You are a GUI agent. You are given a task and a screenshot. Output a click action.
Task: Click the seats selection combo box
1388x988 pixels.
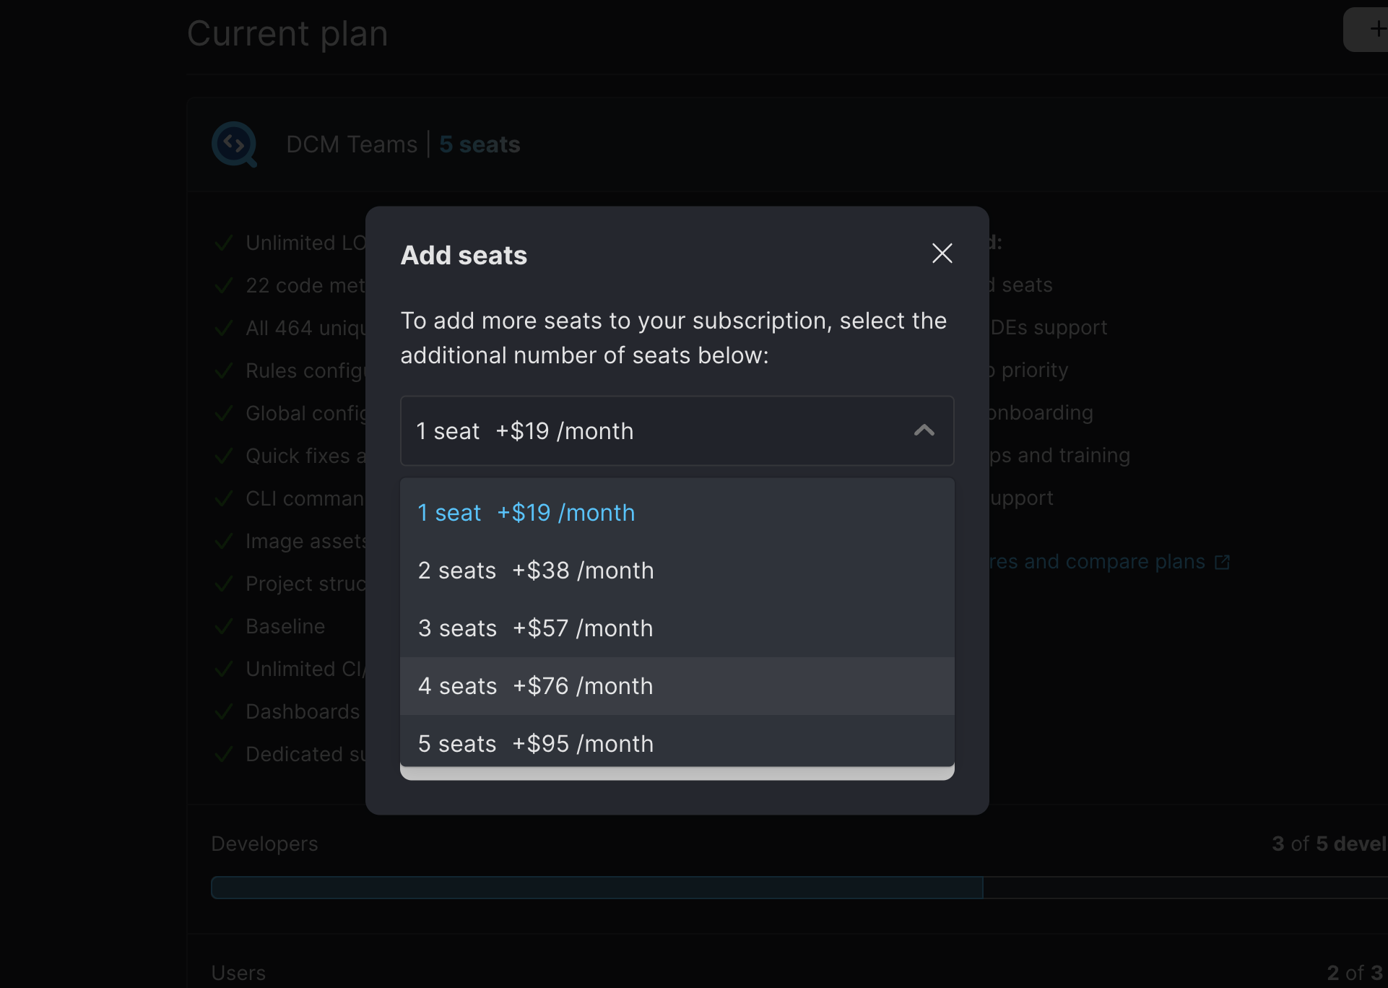click(650, 431)
